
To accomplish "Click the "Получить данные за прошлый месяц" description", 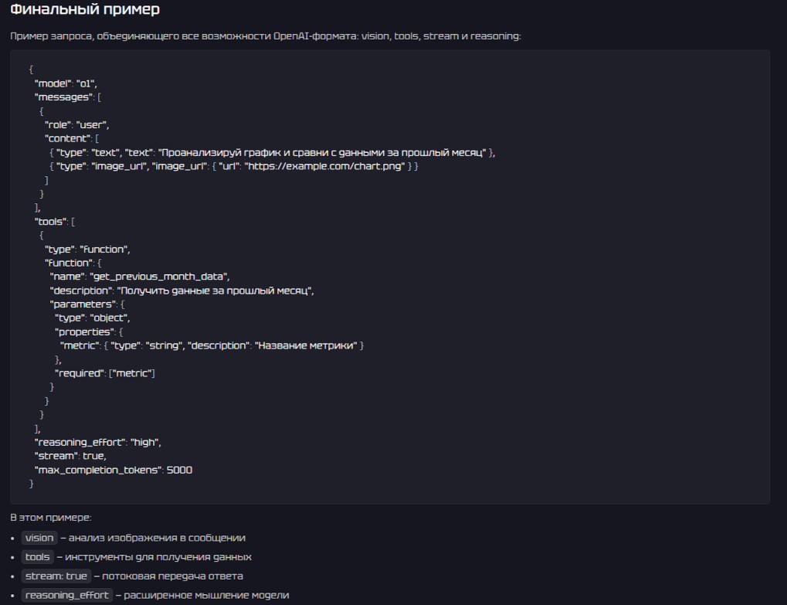I will (x=214, y=291).
